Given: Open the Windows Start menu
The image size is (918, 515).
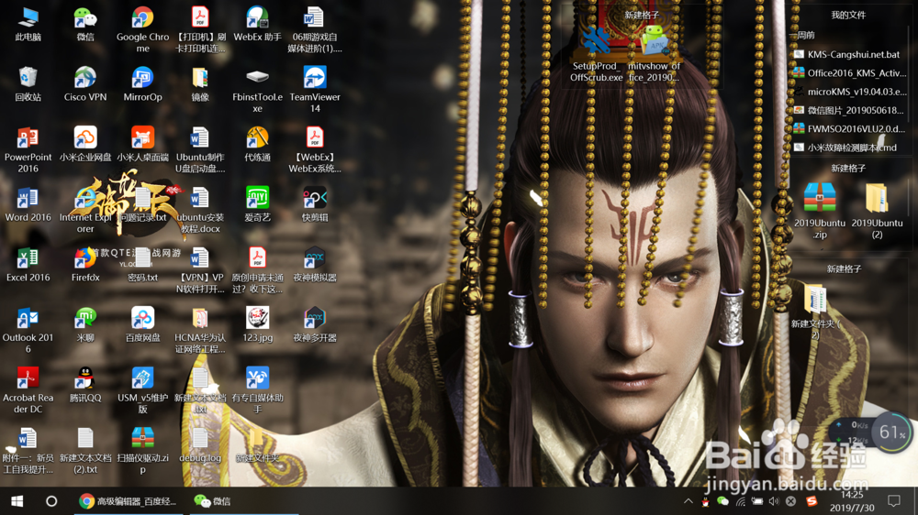Looking at the screenshot, I should (17, 501).
